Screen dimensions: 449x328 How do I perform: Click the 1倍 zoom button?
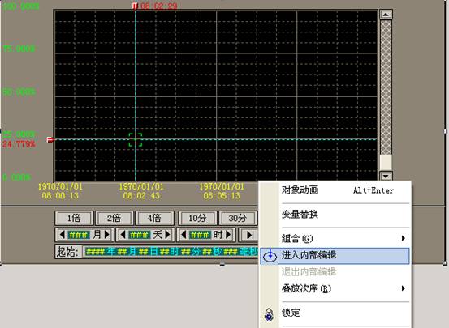pos(74,219)
